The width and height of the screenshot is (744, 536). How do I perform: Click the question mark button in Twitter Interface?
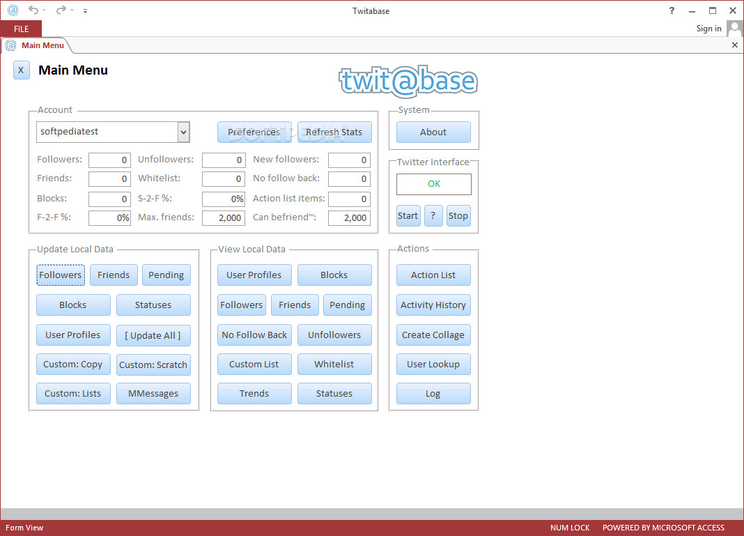pyautogui.click(x=433, y=216)
